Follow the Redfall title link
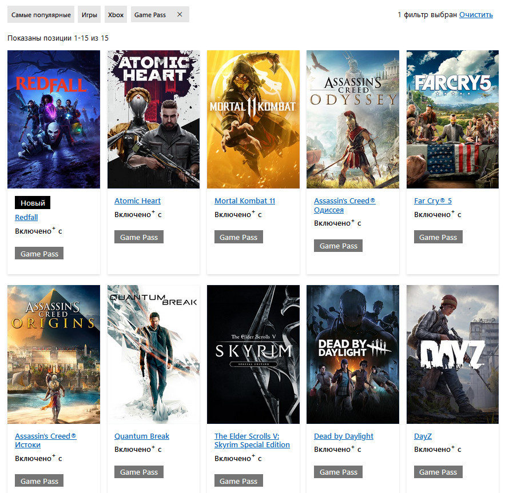This screenshot has width=505, height=493. point(26,218)
